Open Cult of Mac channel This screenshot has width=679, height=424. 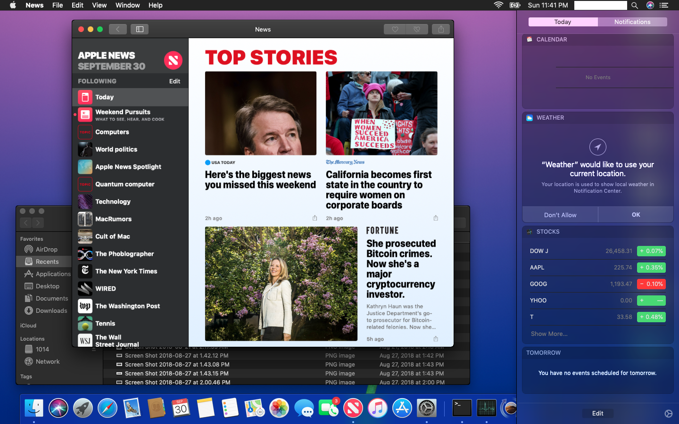[130, 236]
